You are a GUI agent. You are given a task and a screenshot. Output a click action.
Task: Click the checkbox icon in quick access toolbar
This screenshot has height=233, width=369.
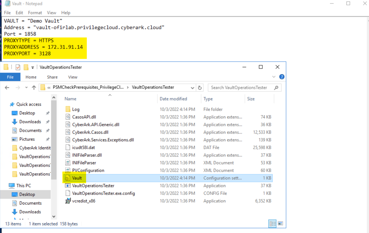(18, 67)
